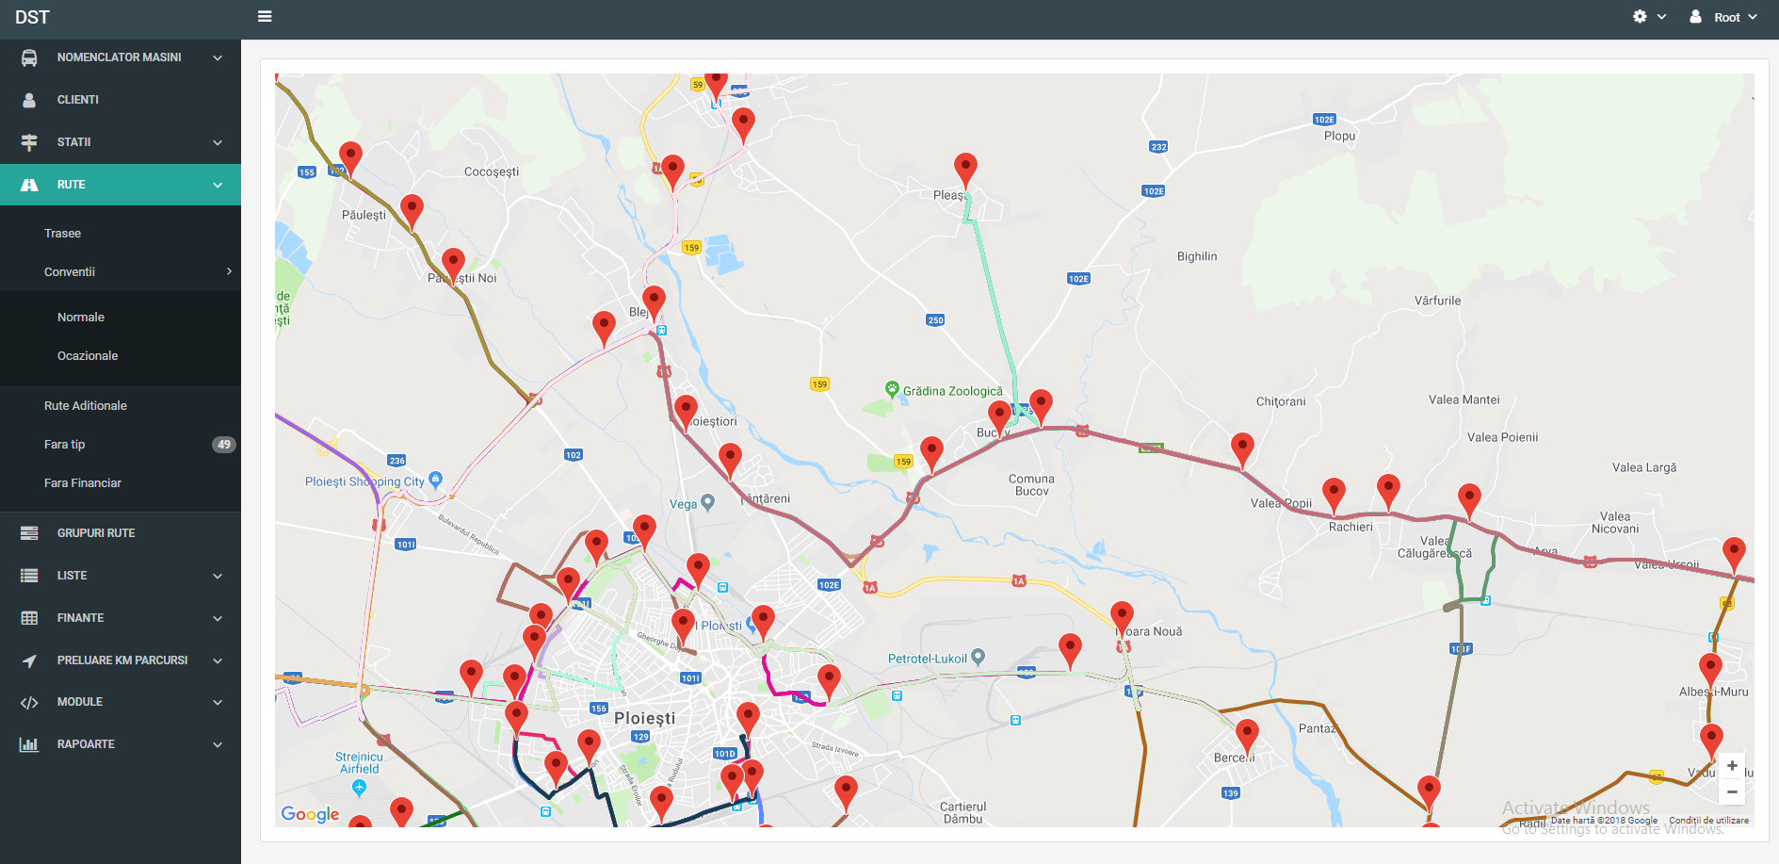Open the settings gear icon in header

click(1640, 17)
